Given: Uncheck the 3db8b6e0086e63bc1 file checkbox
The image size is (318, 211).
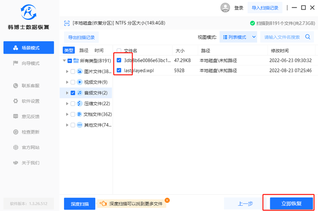Looking at the screenshot, I should tap(119, 60).
